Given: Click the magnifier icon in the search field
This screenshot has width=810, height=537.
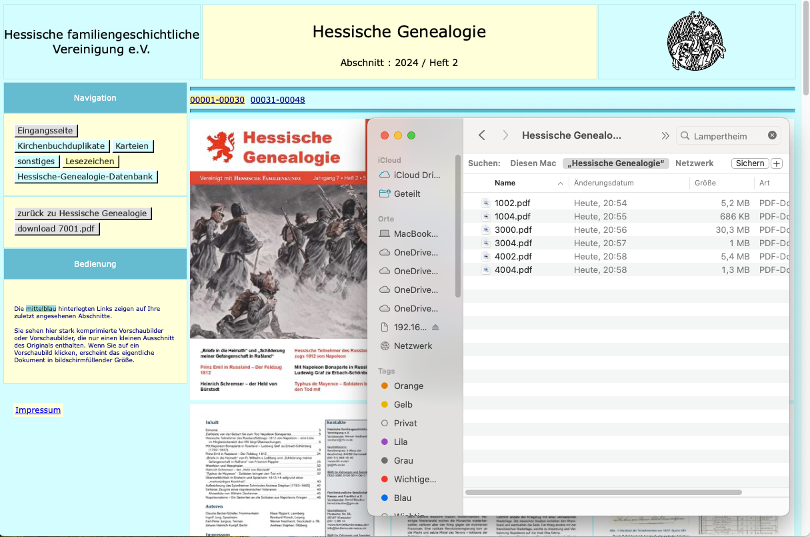Looking at the screenshot, I should click(685, 135).
